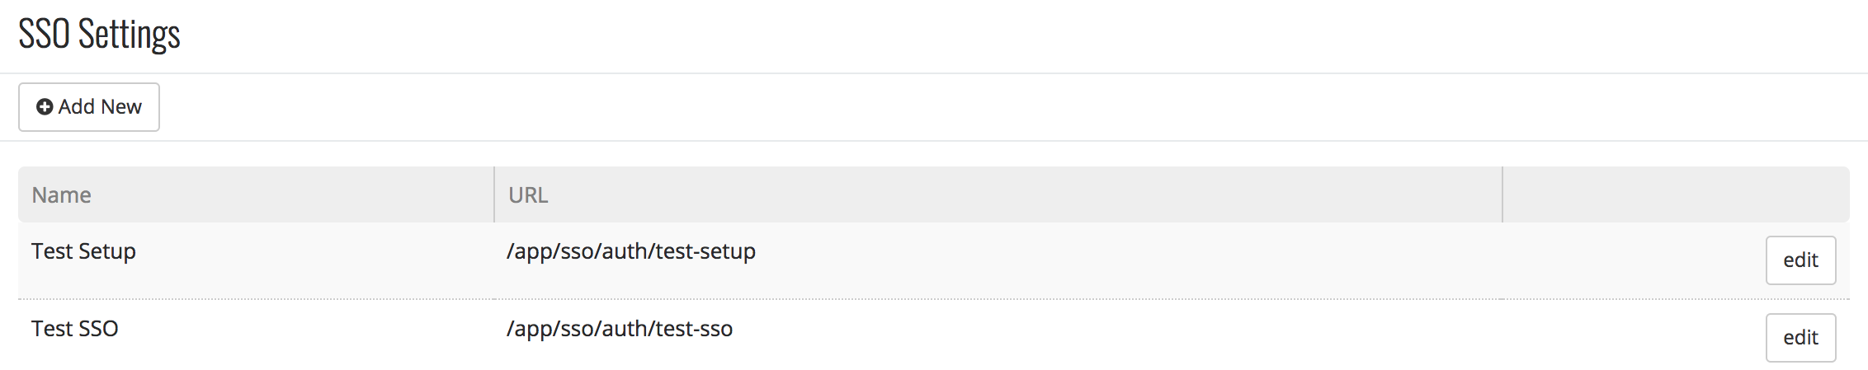This screenshot has width=1868, height=370.
Task: Click the word SSO in the page title
Action: [44, 35]
